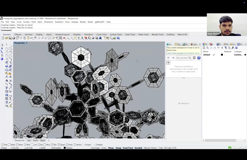This screenshot has height=160, width=247.
Task: Open help icon in Environments panel
Action: [199, 58]
